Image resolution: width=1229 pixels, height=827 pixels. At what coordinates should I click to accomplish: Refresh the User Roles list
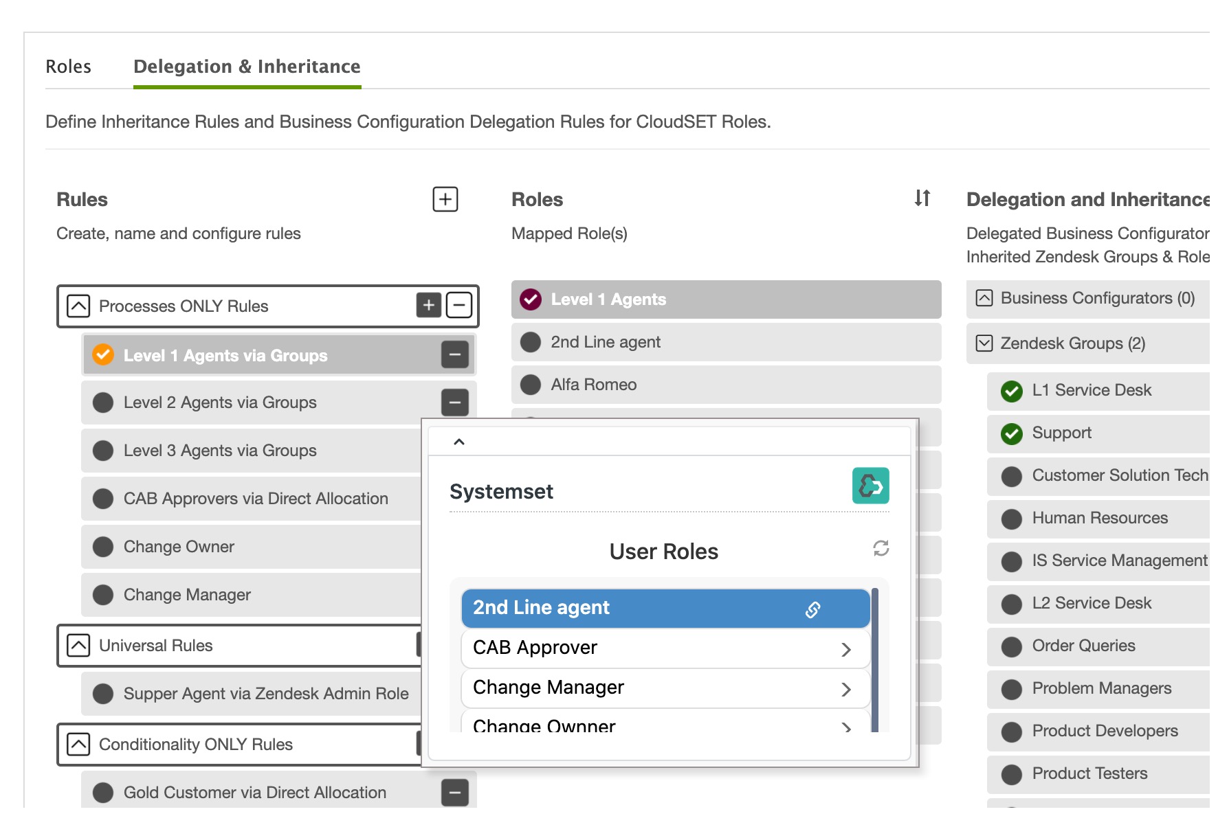[881, 548]
